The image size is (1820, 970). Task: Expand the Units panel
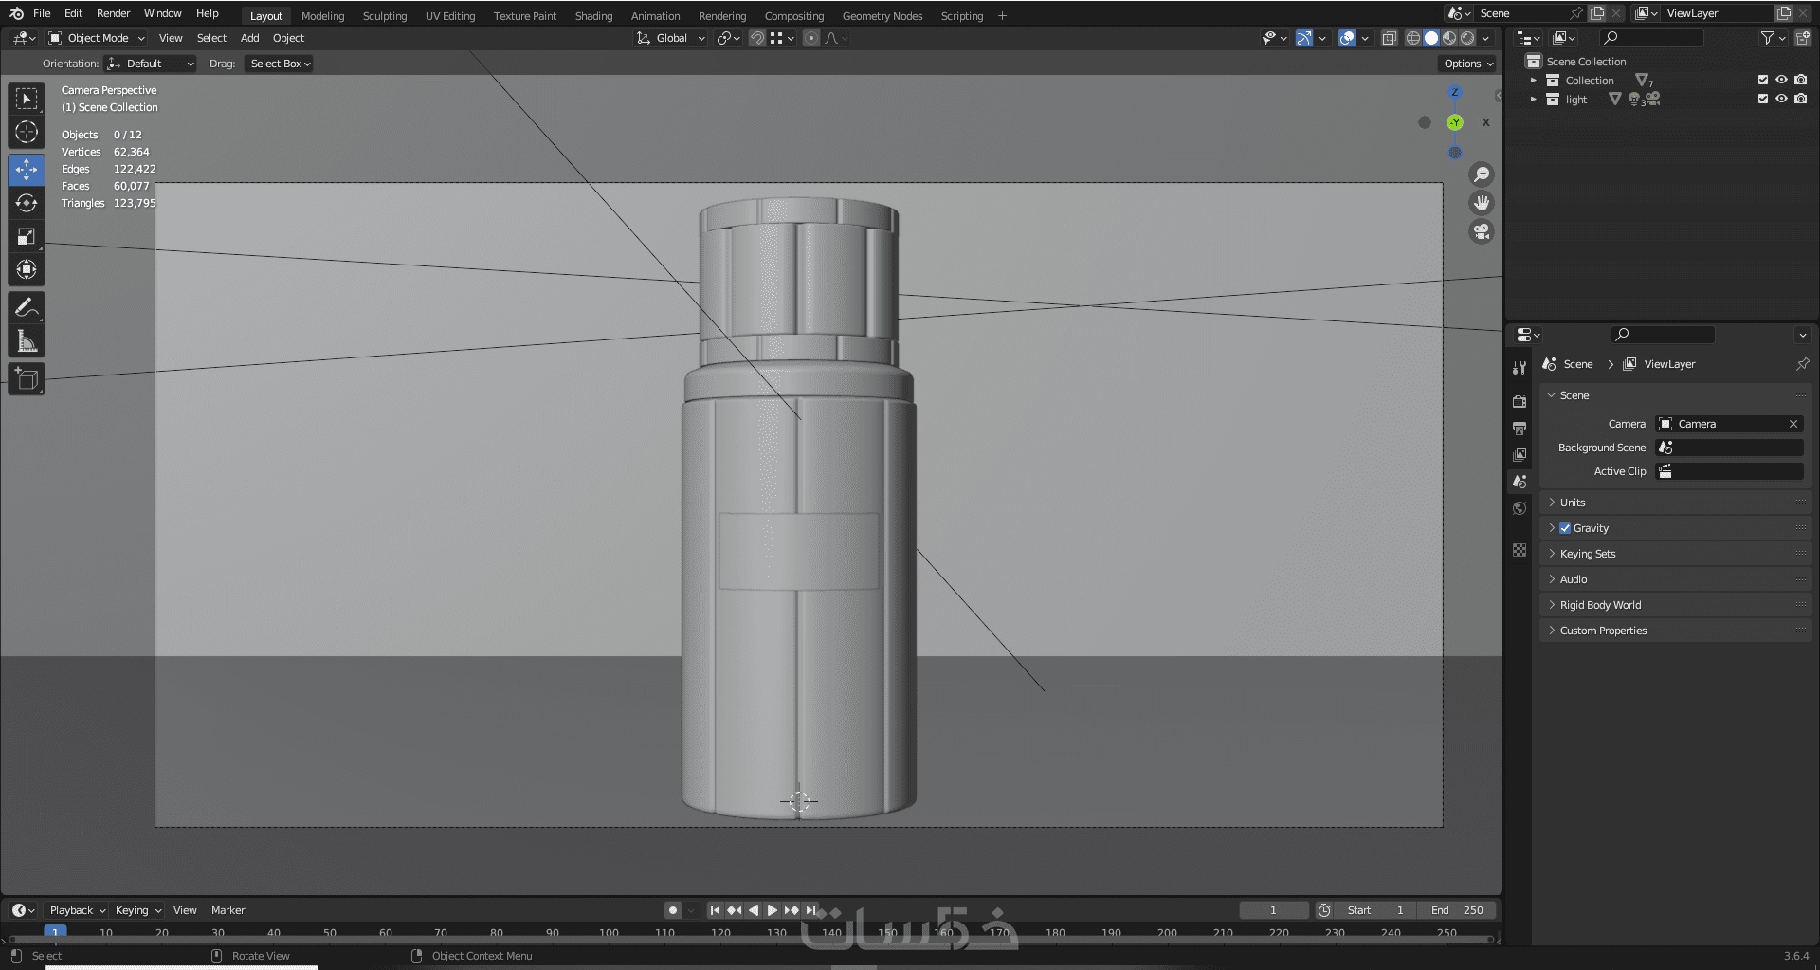pos(1573,503)
